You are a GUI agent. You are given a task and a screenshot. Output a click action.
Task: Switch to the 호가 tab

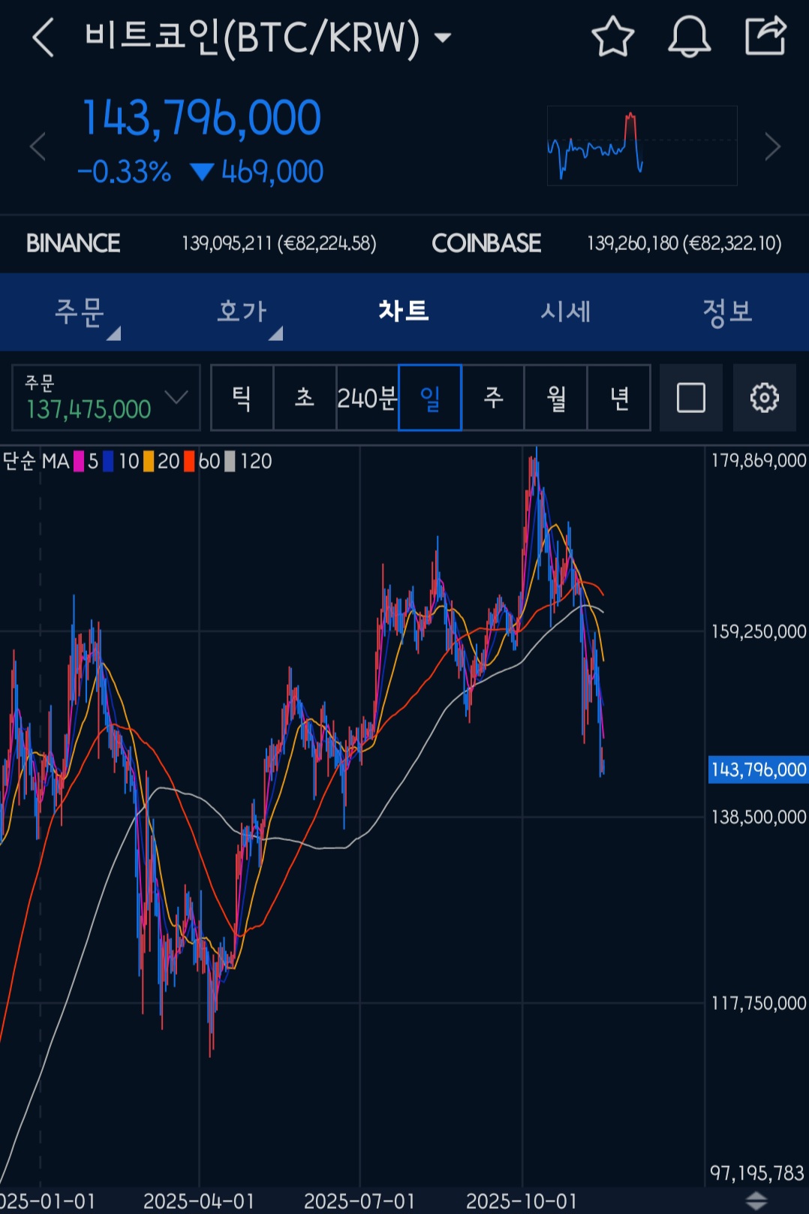[x=242, y=312]
